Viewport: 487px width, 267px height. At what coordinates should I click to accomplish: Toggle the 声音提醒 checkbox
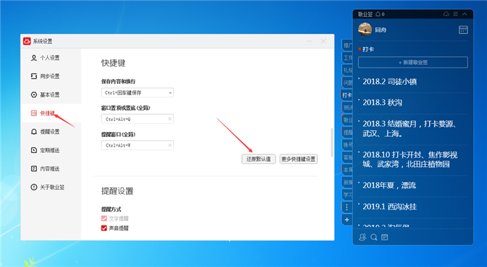point(104,228)
